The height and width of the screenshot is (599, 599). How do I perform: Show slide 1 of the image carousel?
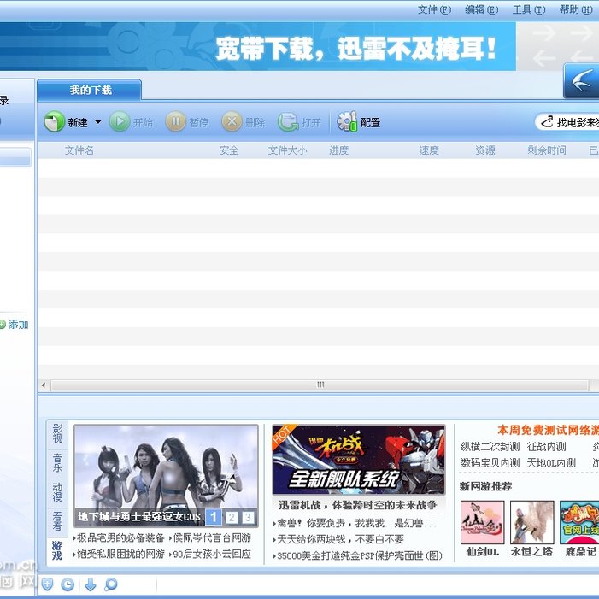click(214, 517)
